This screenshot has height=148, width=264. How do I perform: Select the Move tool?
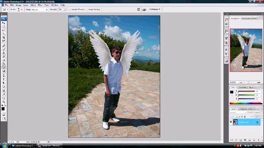tap(4, 23)
